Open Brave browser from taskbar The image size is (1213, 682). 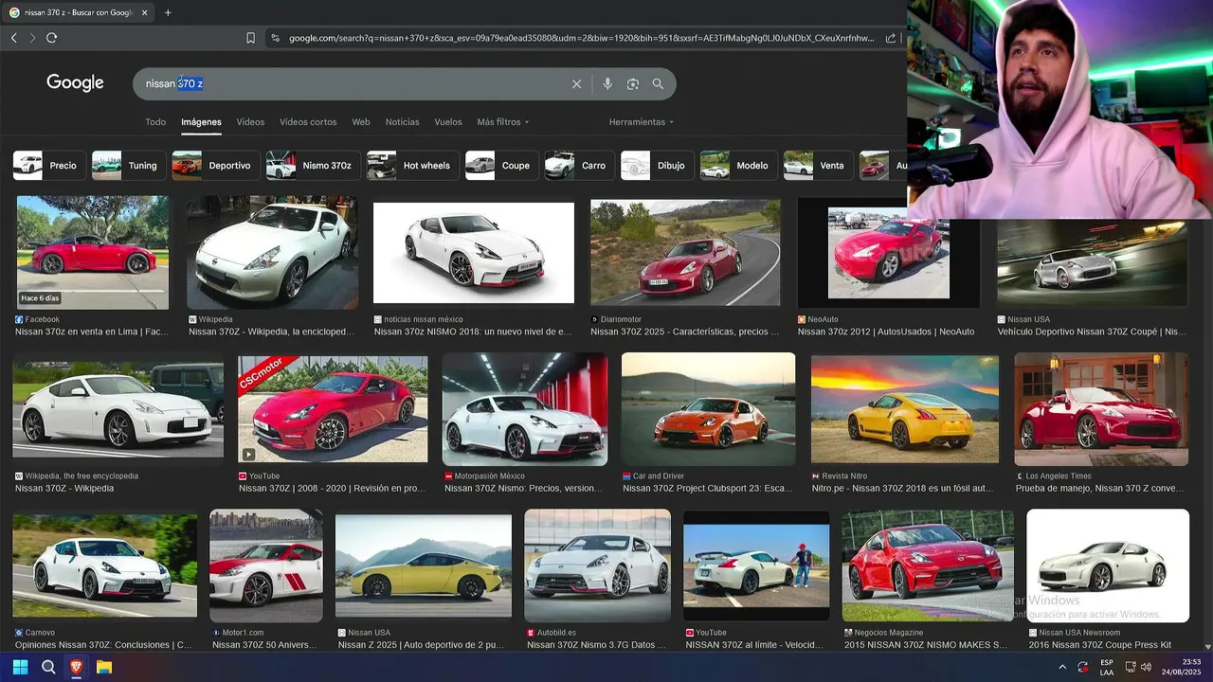click(x=76, y=667)
